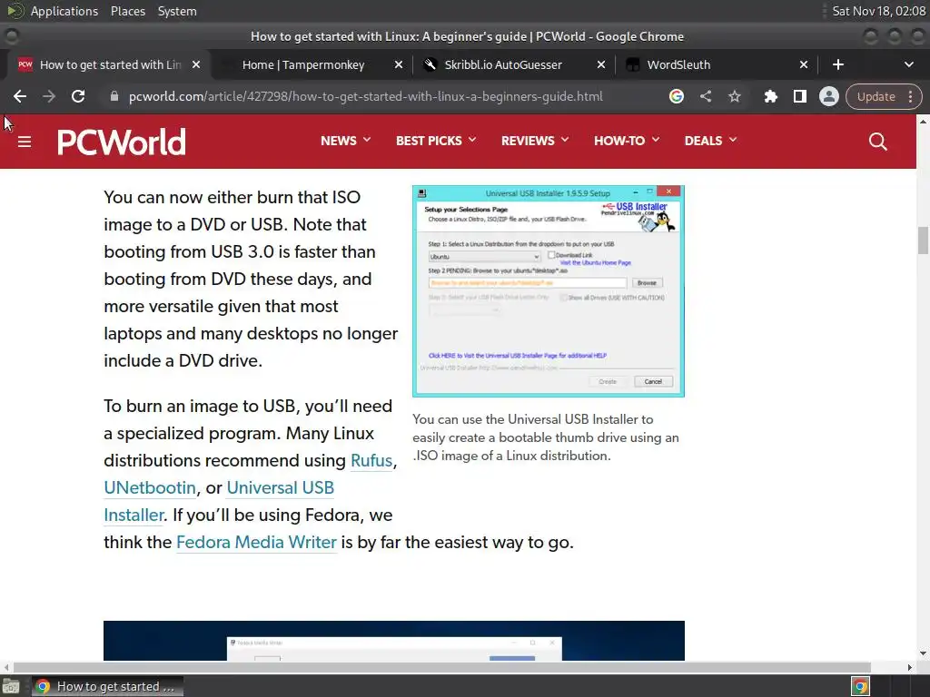This screenshot has width=930, height=697.
Task: Go back to the previous page
Action: coord(20,96)
